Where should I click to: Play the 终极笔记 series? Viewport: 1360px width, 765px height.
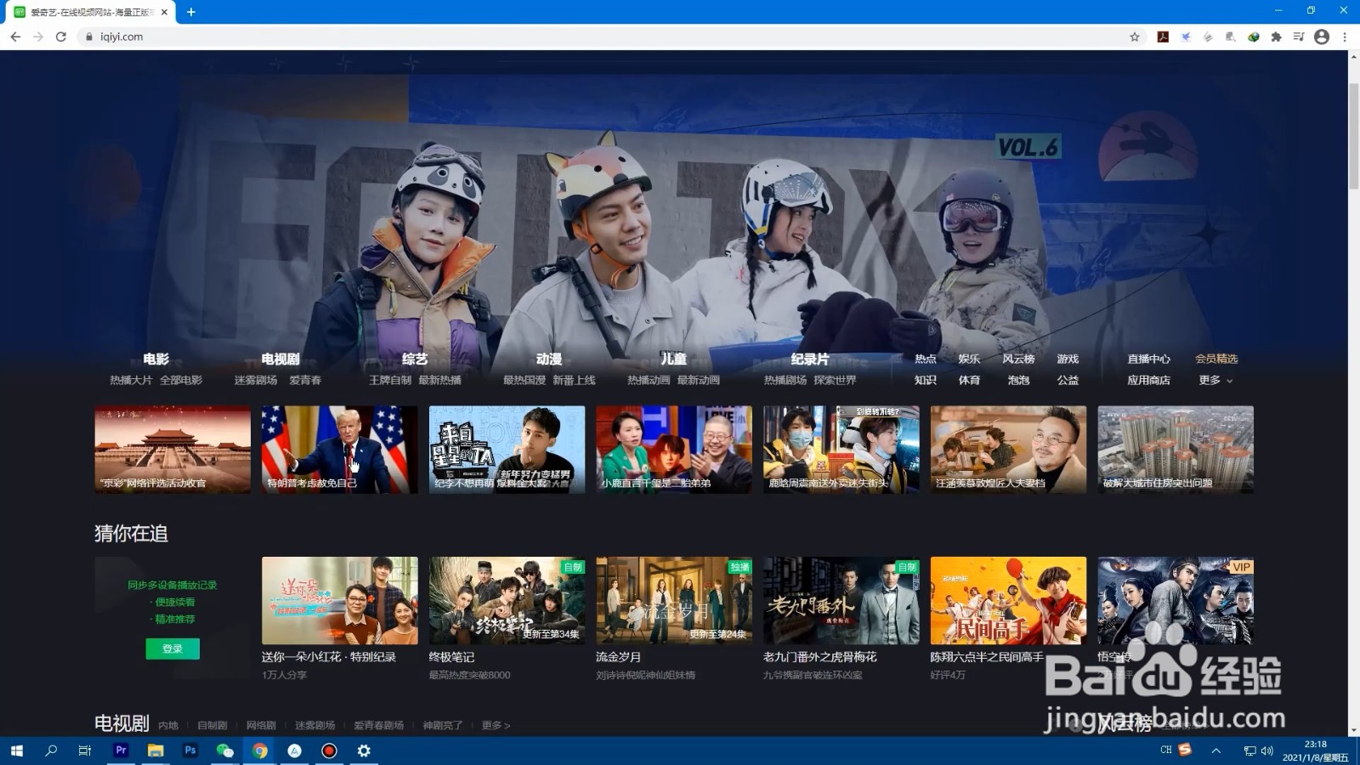pos(507,600)
